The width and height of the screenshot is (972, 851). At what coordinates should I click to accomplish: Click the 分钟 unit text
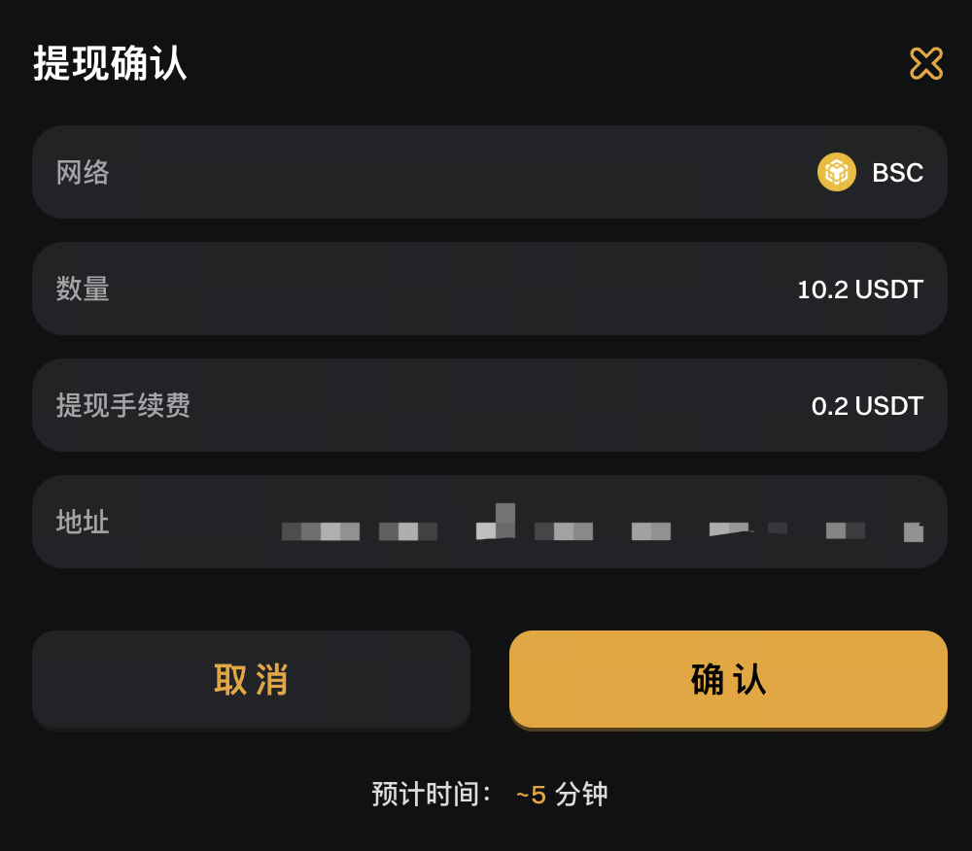[581, 794]
